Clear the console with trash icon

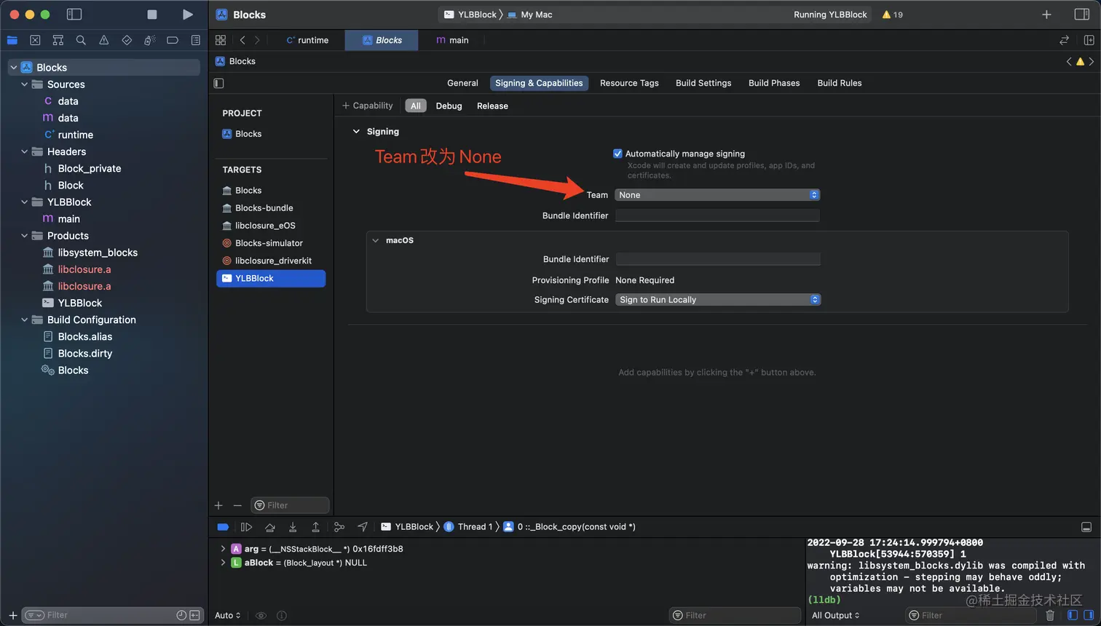click(1050, 615)
